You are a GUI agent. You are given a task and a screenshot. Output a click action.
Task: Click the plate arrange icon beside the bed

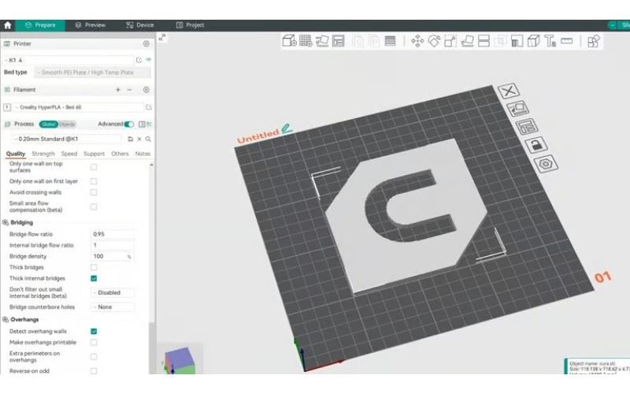527,126
